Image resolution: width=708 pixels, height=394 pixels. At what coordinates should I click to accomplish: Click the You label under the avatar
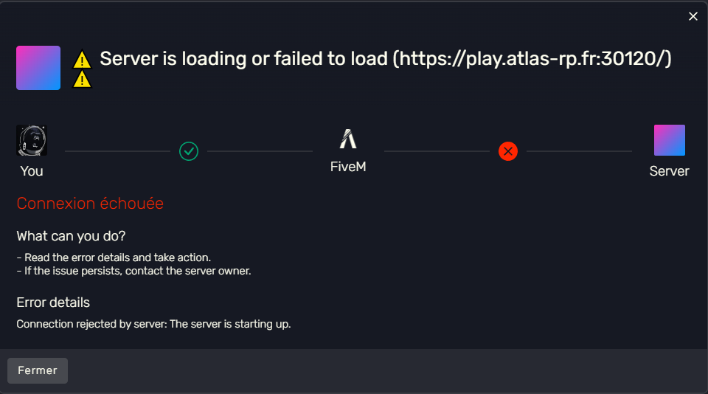point(32,171)
